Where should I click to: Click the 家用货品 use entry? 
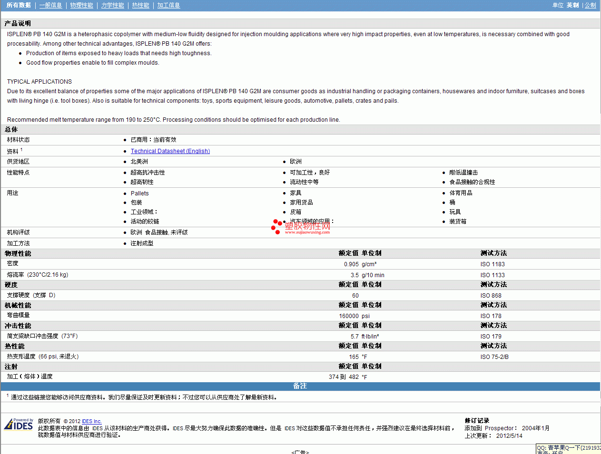tap(301, 203)
